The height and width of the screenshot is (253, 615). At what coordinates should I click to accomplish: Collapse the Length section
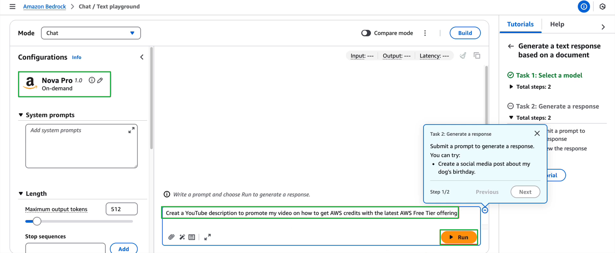(21, 194)
